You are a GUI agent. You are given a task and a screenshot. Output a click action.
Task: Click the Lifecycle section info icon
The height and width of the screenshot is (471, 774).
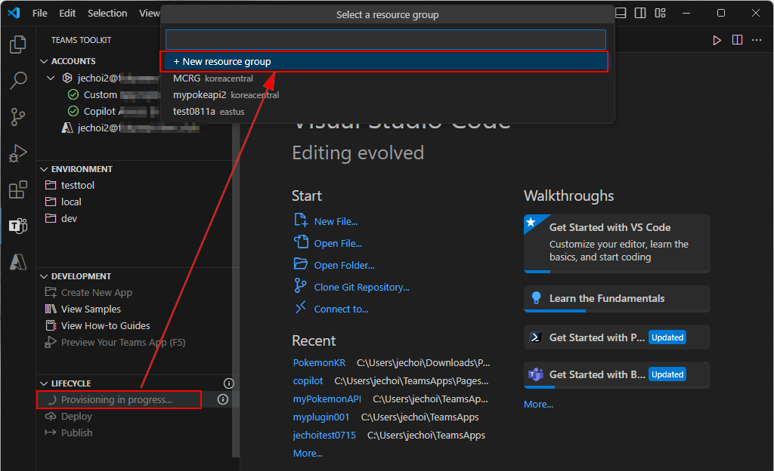tap(228, 383)
